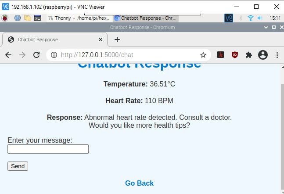The height and width of the screenshot is (194, 284).
Task: Open the Raspberry Pi applications menu
Action: click(x=6, y=18)
